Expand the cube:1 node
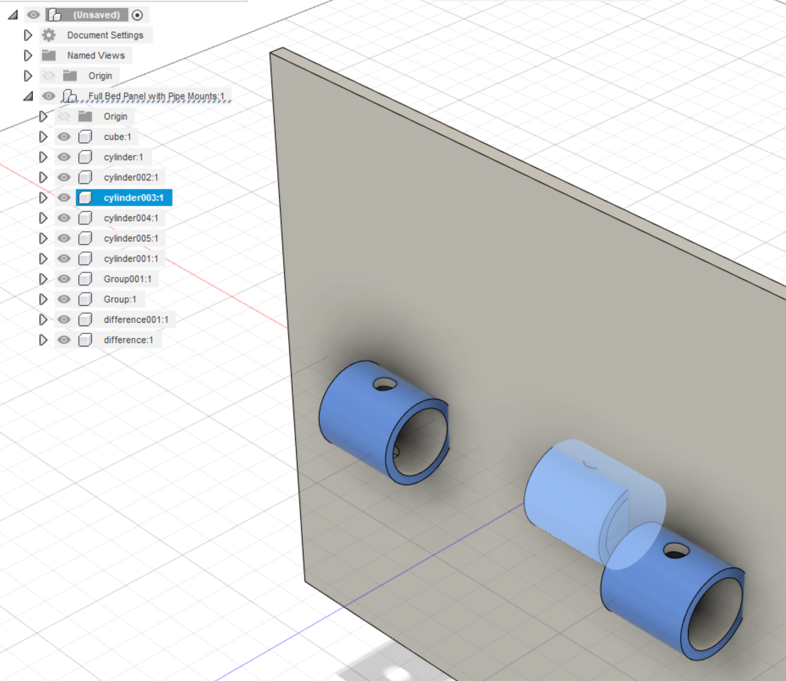Viewport: 786px width, 681px height. click(x=43, y=137)
